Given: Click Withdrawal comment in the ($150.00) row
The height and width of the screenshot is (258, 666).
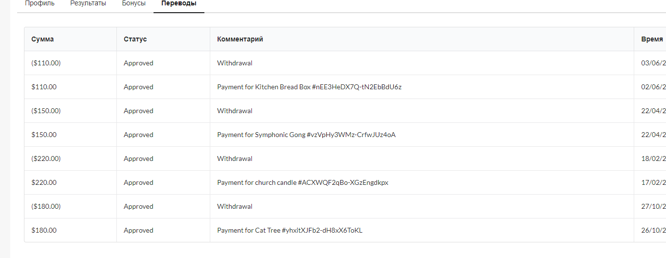Looking at the screenshot, I should [x=235, y=111].
